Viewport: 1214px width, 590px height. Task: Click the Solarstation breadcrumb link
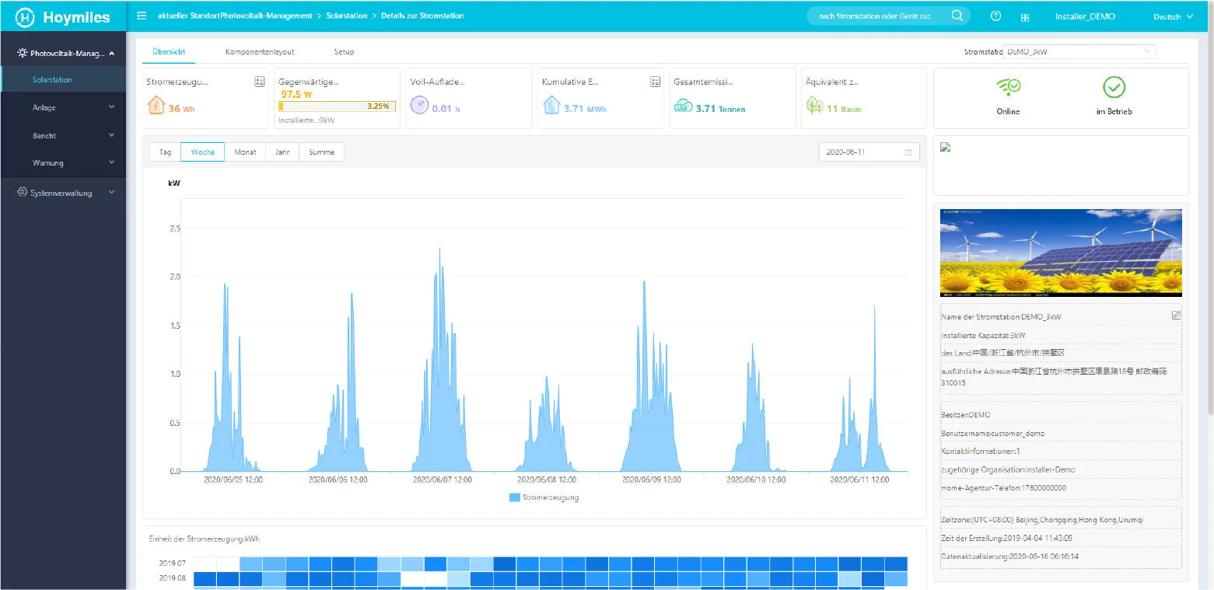point(346,16)
